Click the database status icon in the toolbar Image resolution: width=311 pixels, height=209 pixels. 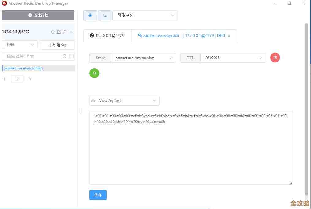(90, 15)
